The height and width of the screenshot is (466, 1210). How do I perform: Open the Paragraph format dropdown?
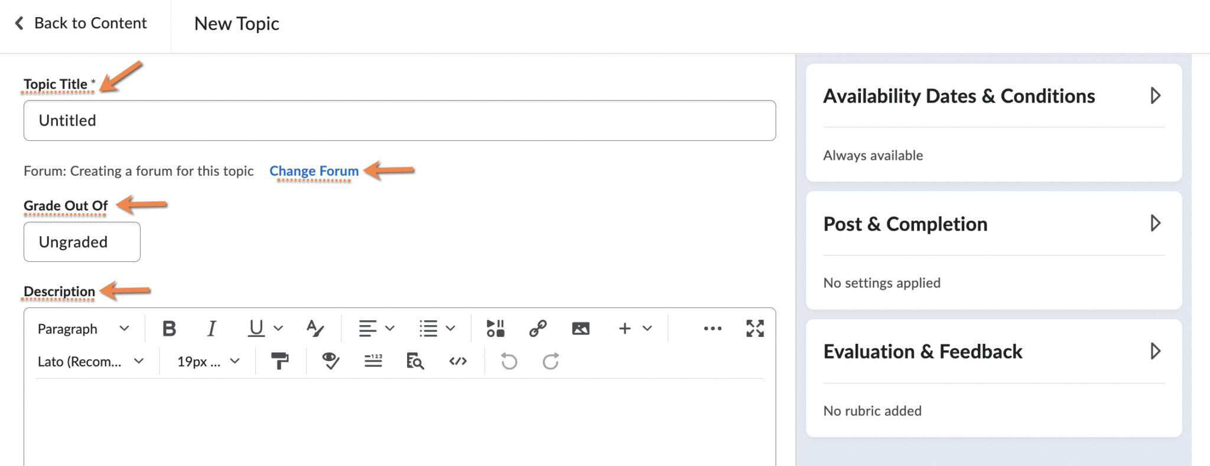tap(83, 329)
